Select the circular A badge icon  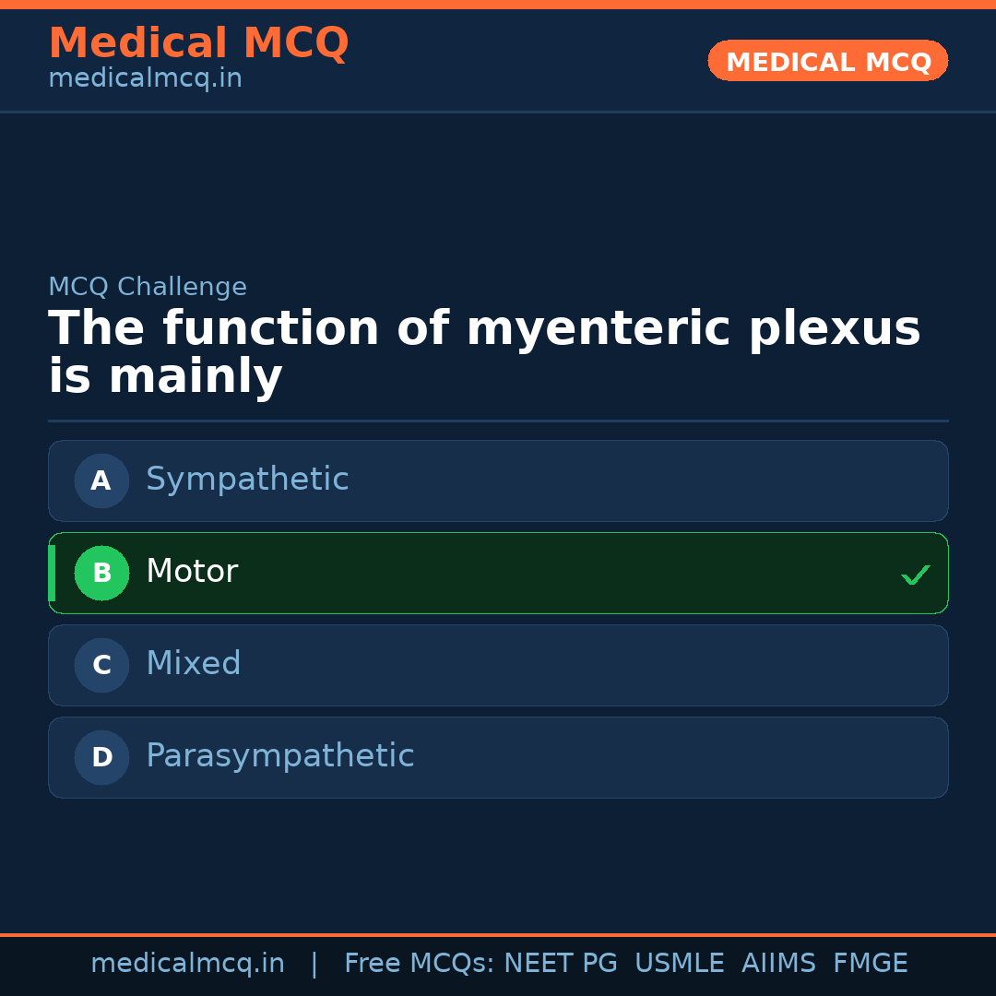tap(101, 480)
